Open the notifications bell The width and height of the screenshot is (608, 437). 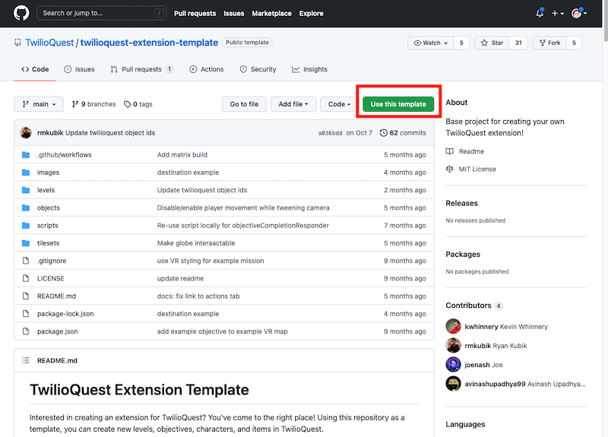(x=540, y=13)
